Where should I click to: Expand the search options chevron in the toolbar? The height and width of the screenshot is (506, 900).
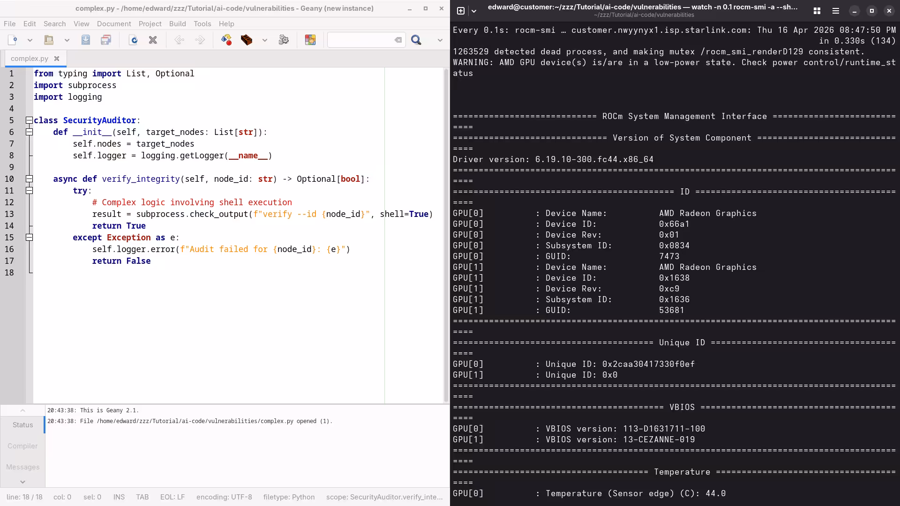[440, 40]
